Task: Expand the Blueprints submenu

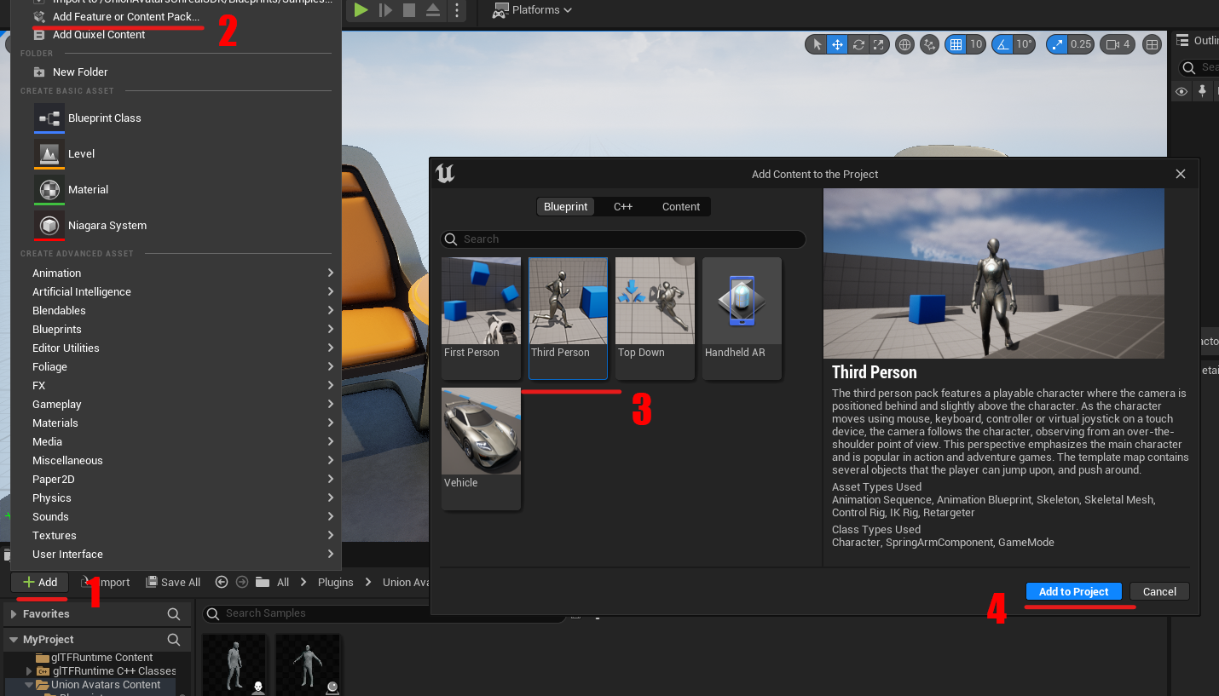Action: click(176, 330)
